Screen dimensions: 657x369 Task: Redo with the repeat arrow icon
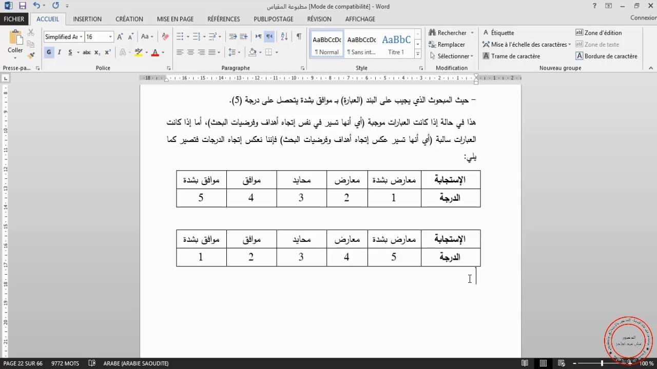click(55, 6)
